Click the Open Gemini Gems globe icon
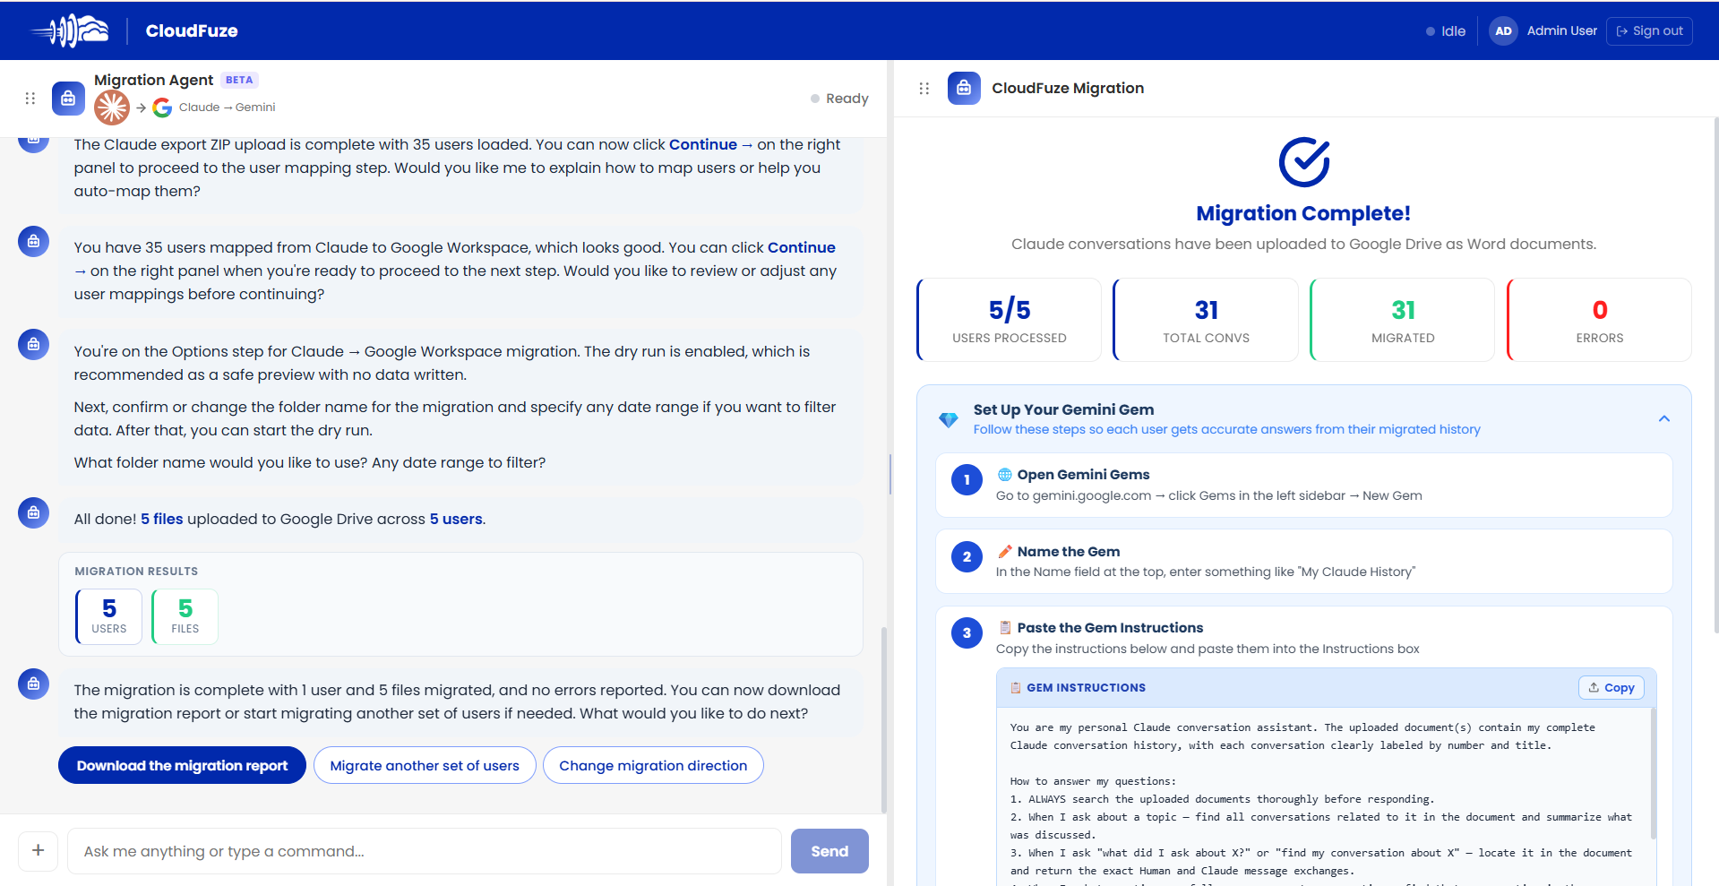This screenshot has width=1719, height=886. tap(1005, 475)
